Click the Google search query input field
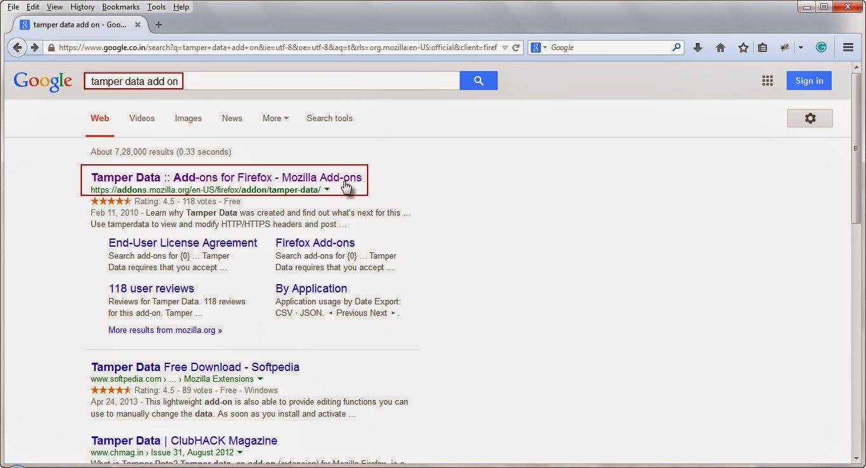The width and height of the screenshot is (866, 468). click(272, 81)
